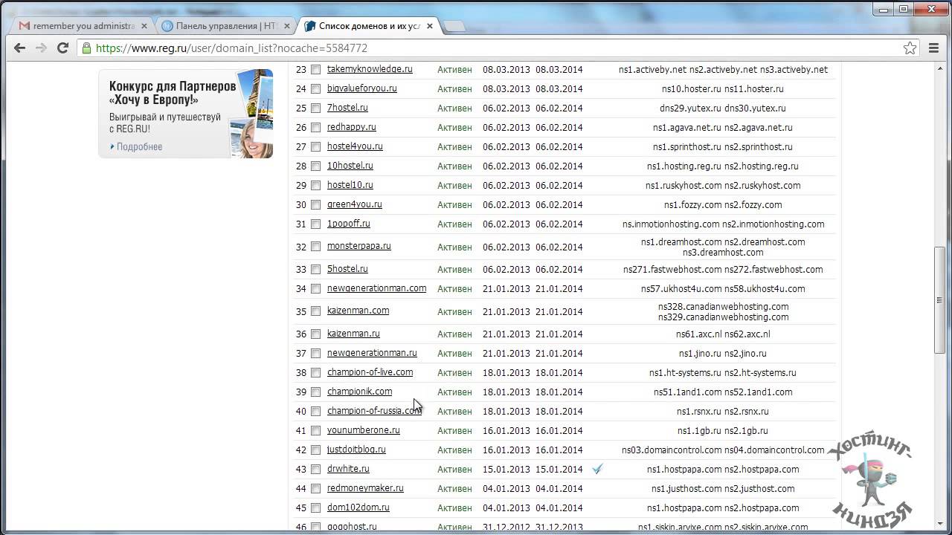
Task: Click 'ns1.jino.ru ns2.jino.ru' nameserver text
Action: click(722, 353)
